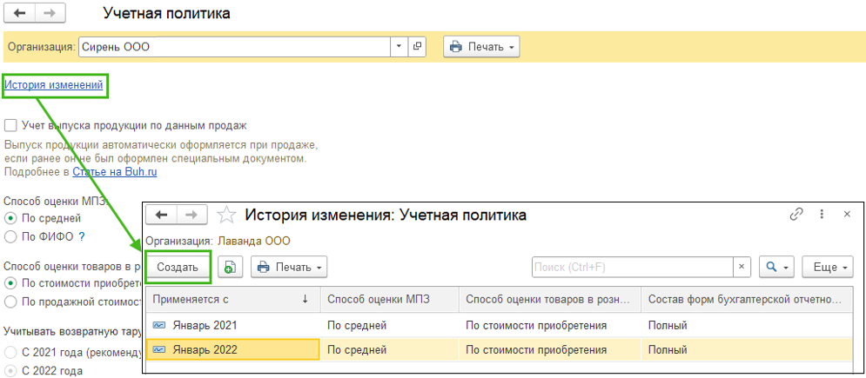Sort by the Применяется с column header
The height and width of the screenshot is (378, 866).
[233, 299]
